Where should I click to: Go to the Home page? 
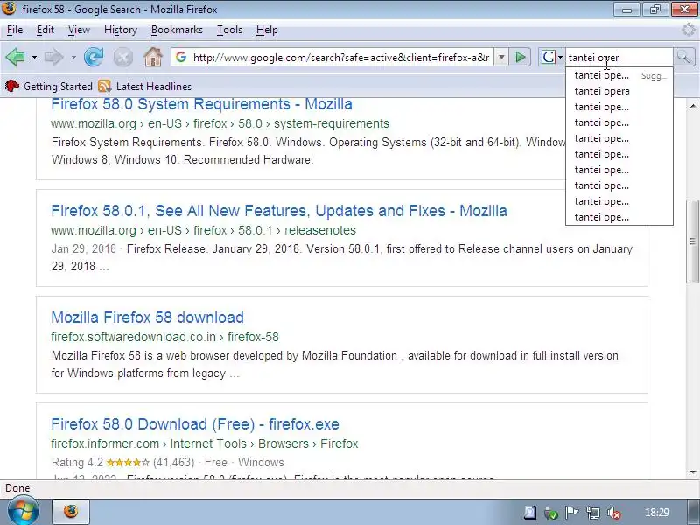pos(153,58)
